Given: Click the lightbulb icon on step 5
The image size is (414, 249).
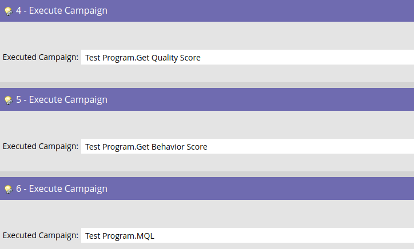Looking at the screenshot, I should 8,101.
